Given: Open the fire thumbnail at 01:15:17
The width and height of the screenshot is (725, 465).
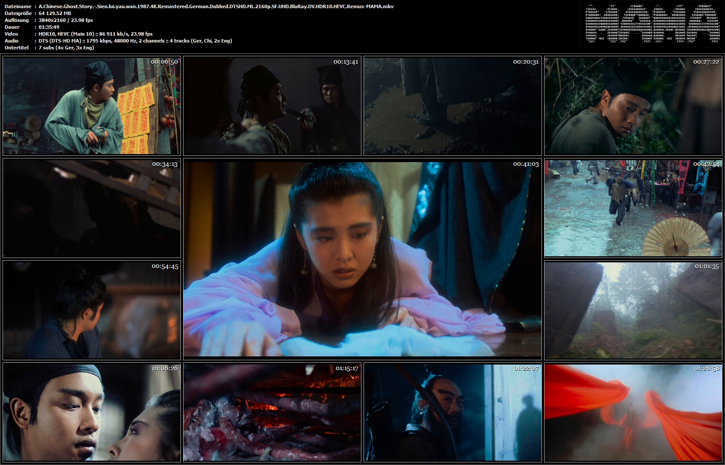Looking at the screenshot, I should tap(272, 412).
